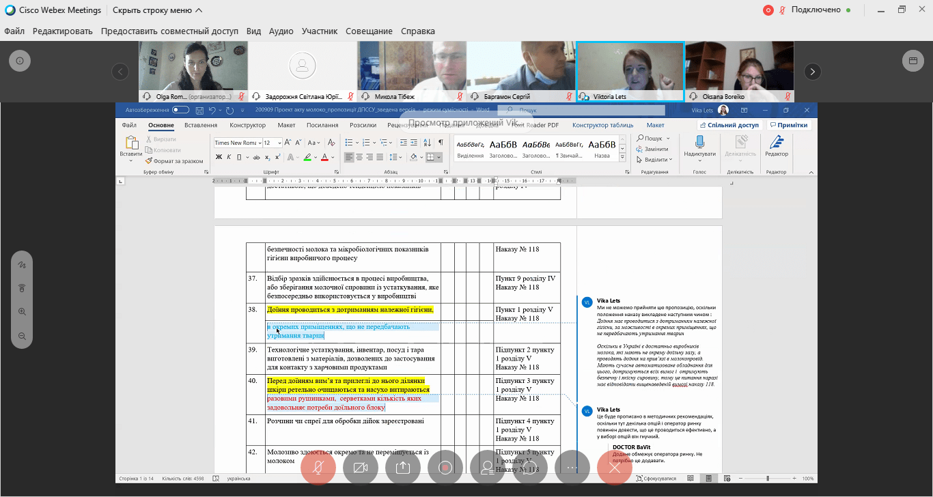Open the participants panel icon
This screenshot has width=933, height=497.
[488, 468]
